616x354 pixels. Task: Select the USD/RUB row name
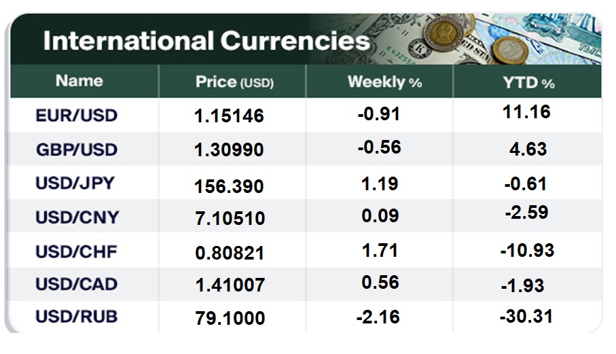coord(77,317)
